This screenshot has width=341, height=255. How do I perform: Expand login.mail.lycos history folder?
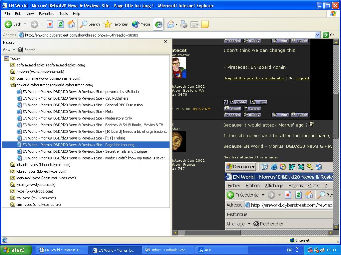(x=43, y=178)
